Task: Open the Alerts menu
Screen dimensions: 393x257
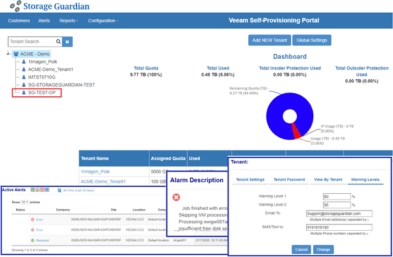Action: click(44, 20)
